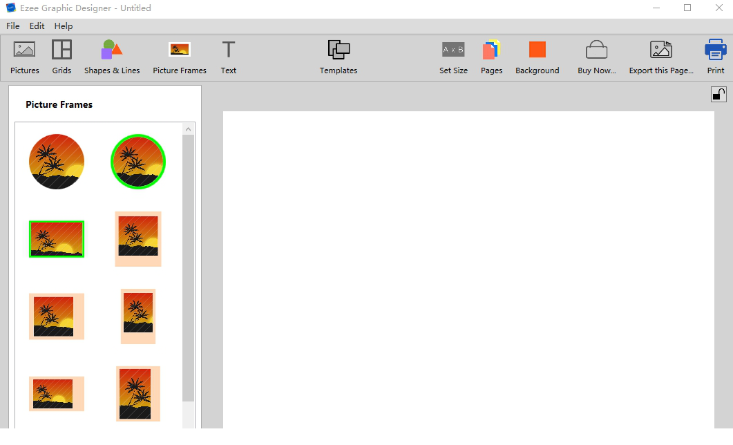733x445 pixels.
Task: Open Set Size dialog
Action: [453, 57]
